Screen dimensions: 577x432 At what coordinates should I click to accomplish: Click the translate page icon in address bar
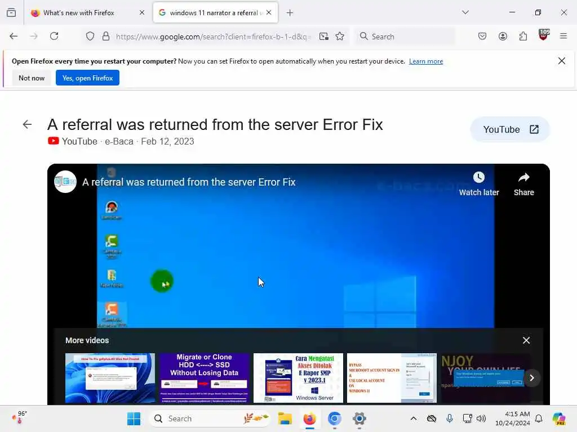324,36
